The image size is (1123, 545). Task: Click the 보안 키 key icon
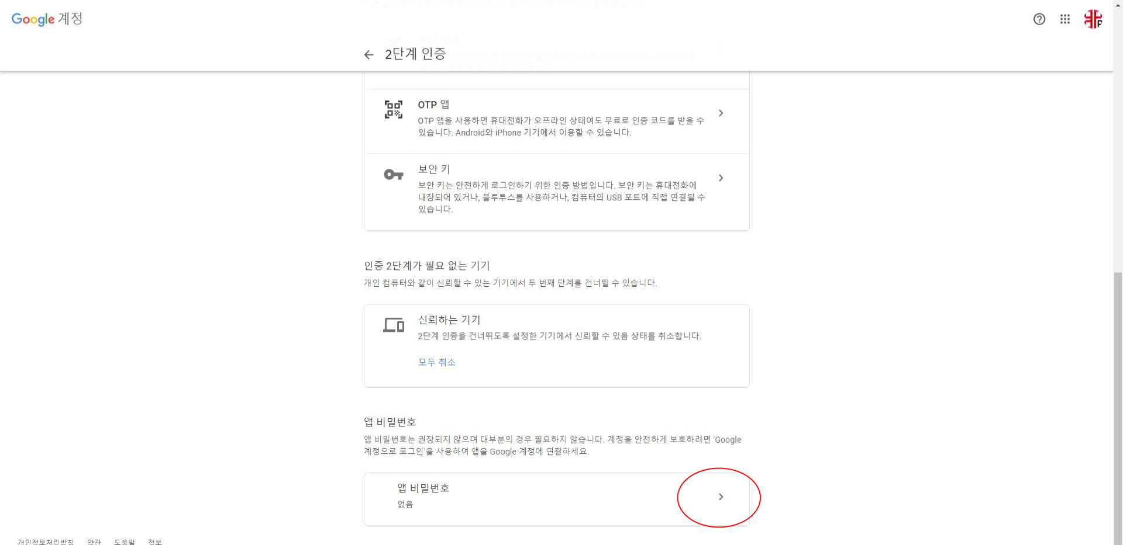(394, 174)
